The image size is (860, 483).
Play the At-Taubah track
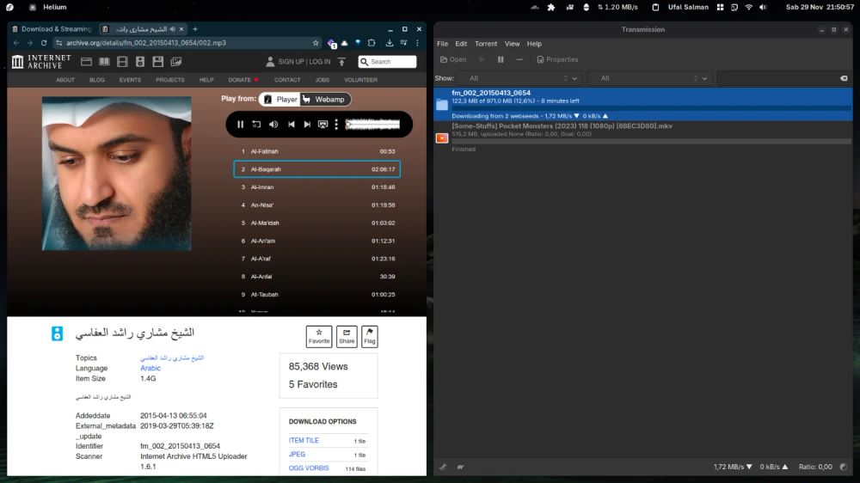click(x=317, y=295)
